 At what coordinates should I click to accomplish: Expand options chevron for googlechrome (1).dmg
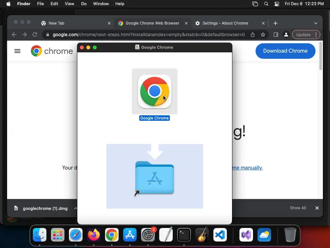pos(75,208)
